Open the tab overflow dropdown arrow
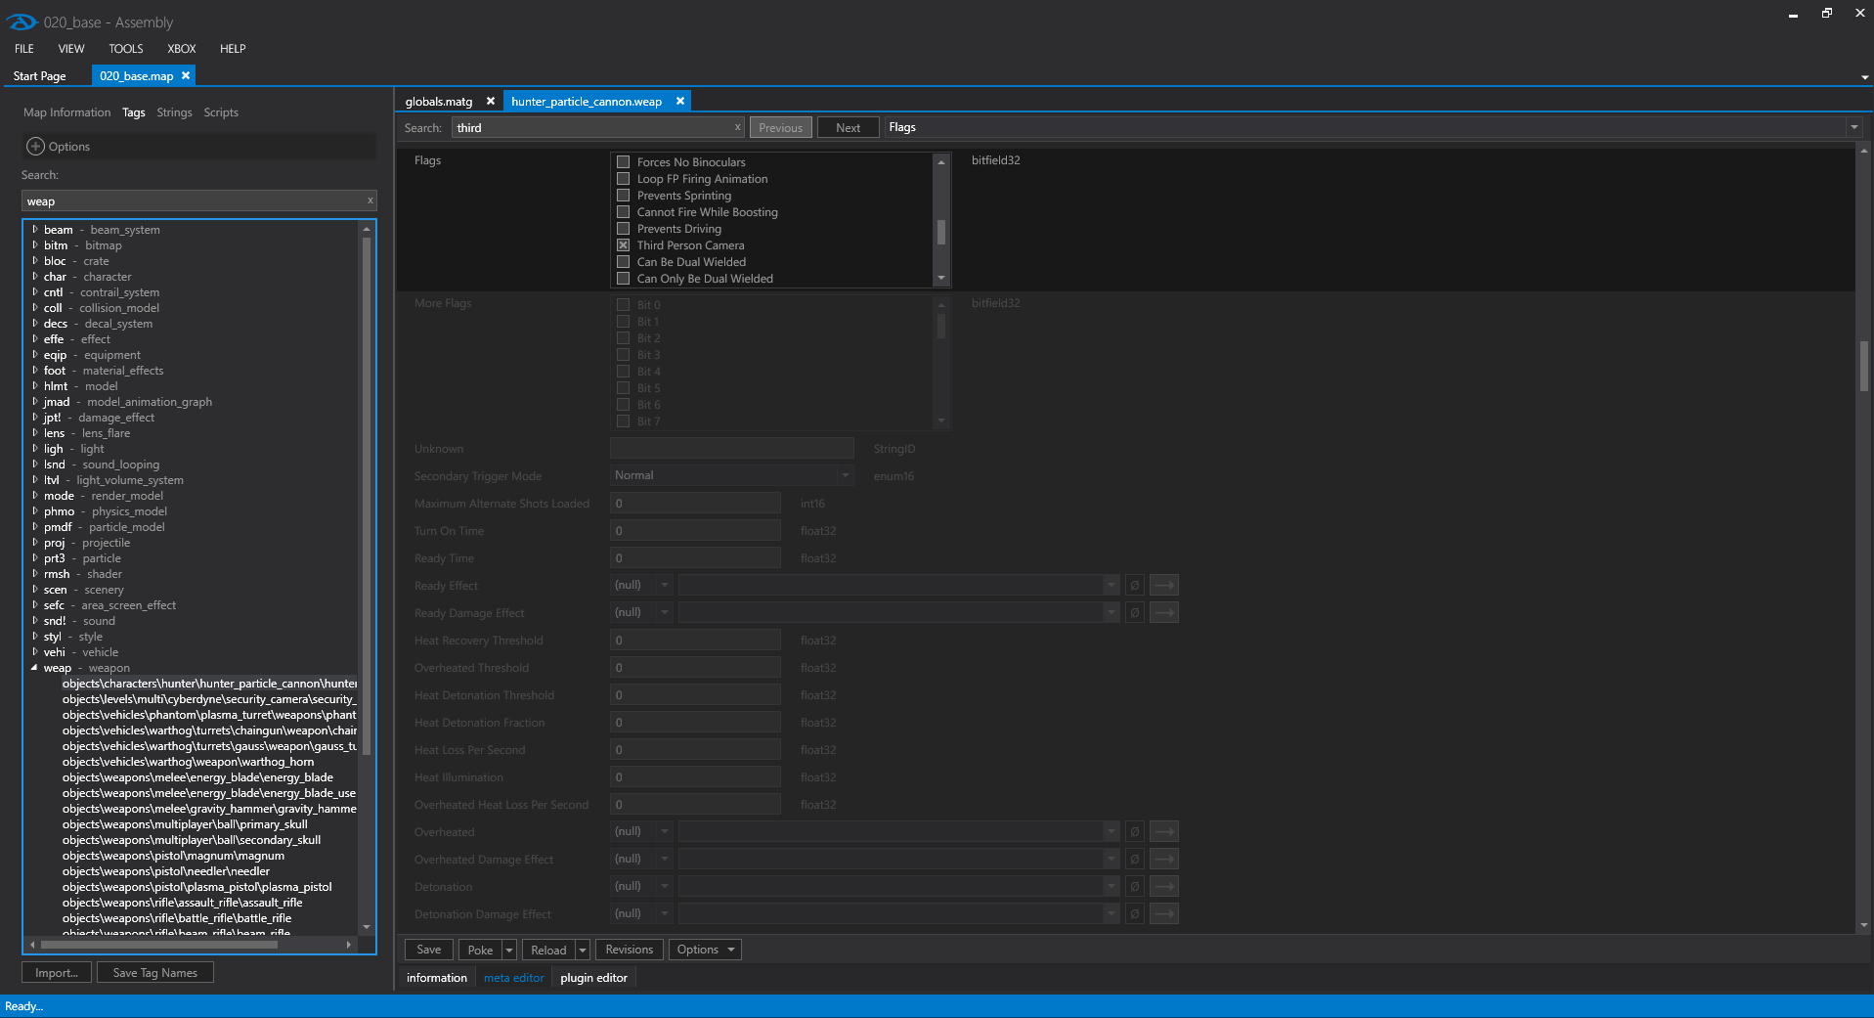The width and height of the screenshot is (1874, 1018). (1864, 77)
